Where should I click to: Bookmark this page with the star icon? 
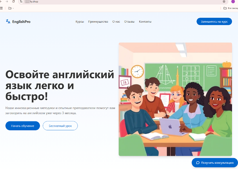pos(224,2)
